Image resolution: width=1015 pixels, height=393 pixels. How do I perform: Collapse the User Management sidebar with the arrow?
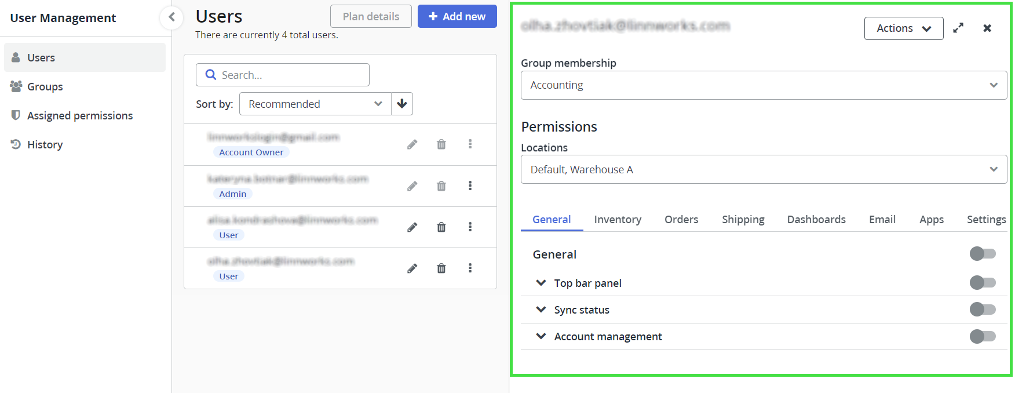point(171,17)
